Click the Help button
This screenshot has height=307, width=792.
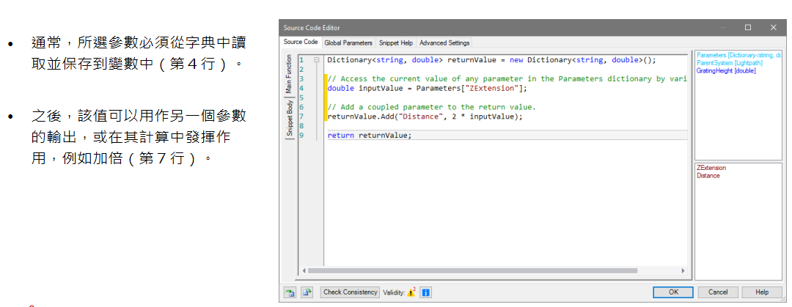click(762, 292)
